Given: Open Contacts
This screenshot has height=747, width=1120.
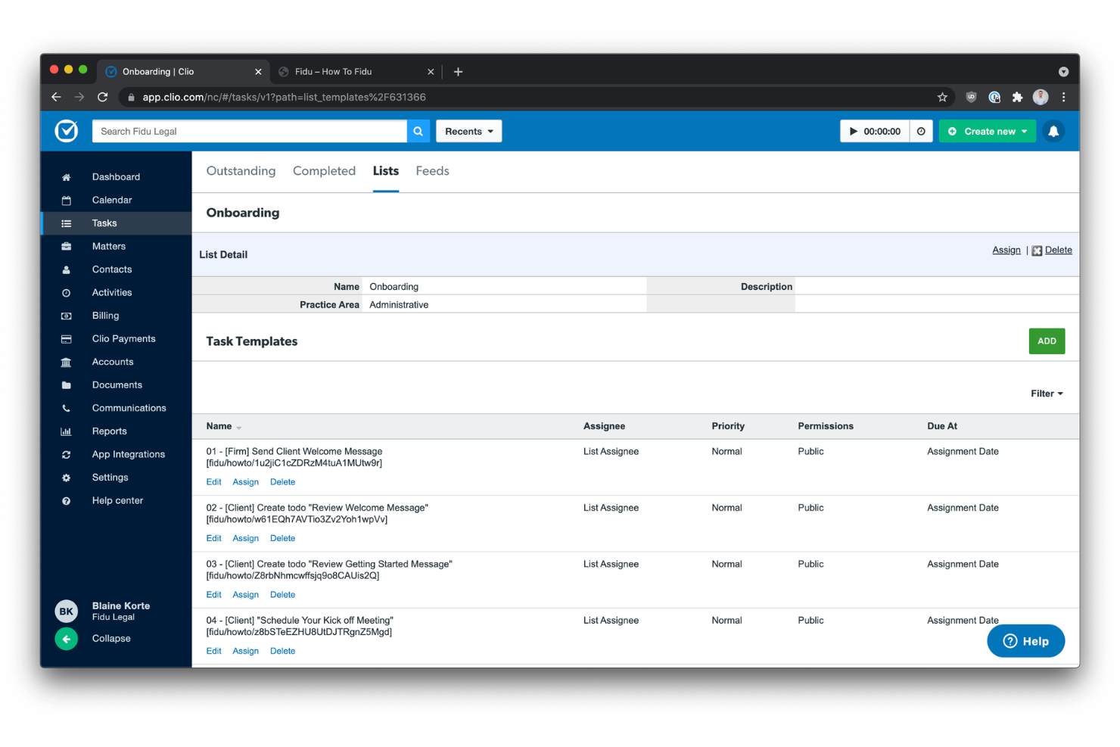Looking at the screenshot, I should pyautogui.click(x=111, y=269).
